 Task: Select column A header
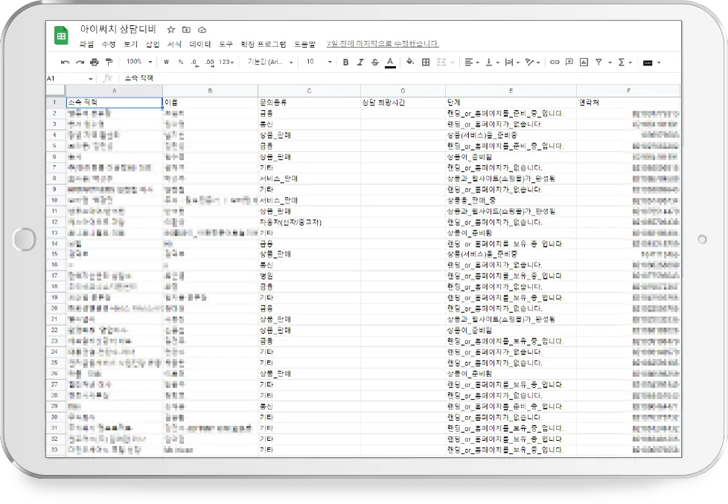(x=114, y=91)
